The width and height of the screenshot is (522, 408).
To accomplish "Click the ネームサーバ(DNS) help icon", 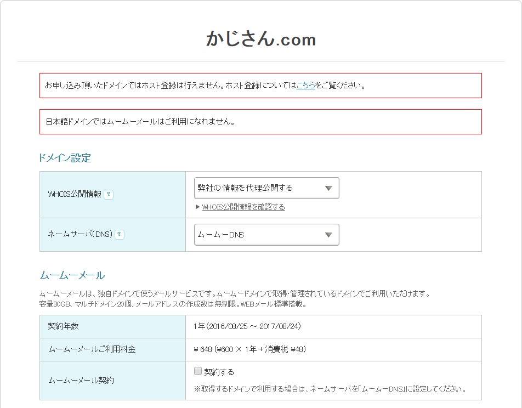I will (119, 234).
